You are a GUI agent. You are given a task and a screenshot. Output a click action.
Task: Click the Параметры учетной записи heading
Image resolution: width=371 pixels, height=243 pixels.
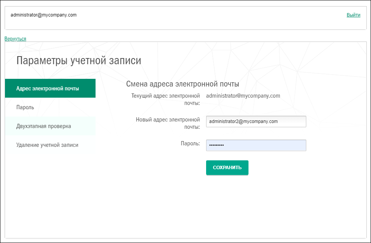[79, 60]
